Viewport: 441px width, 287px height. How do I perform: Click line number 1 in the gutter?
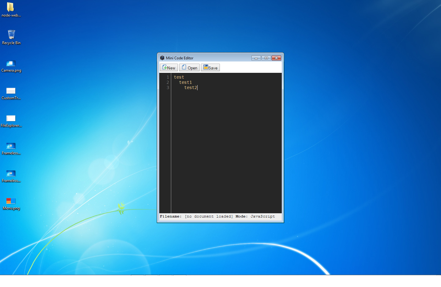coord(168,77)
